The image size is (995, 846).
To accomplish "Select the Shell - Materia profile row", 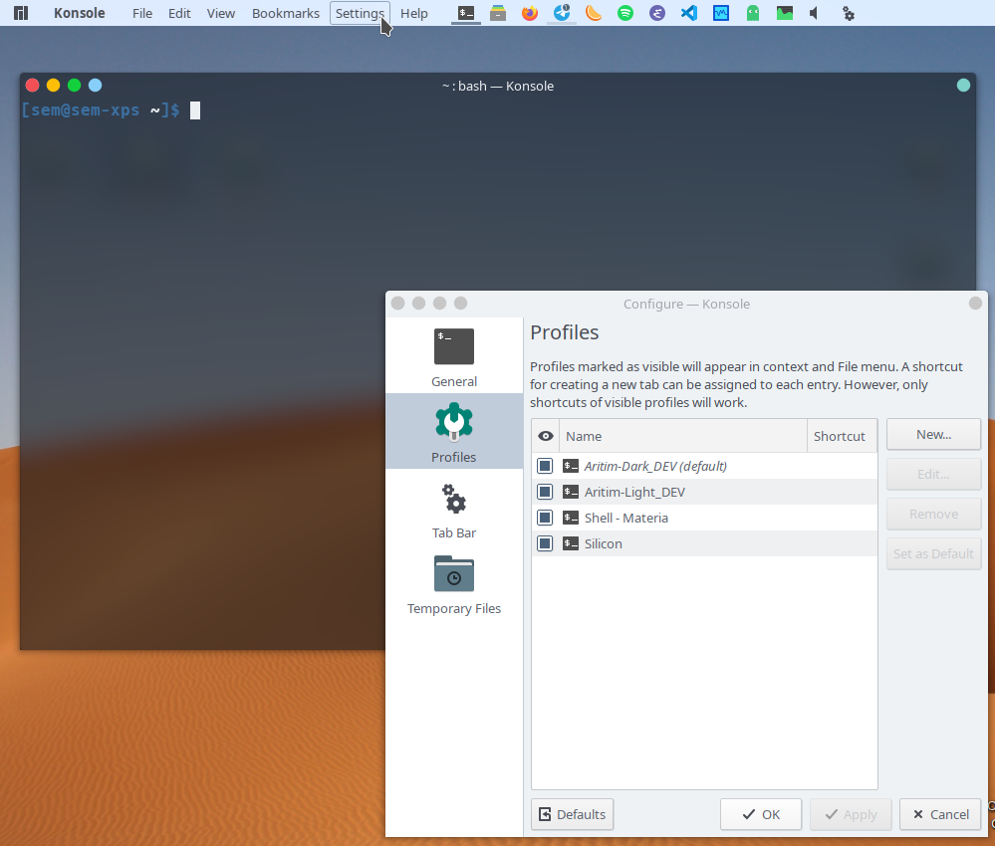I will (704, 518).
